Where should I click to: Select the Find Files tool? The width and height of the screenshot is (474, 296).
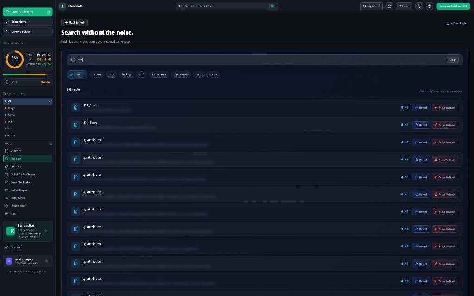[x=27, y=159]
